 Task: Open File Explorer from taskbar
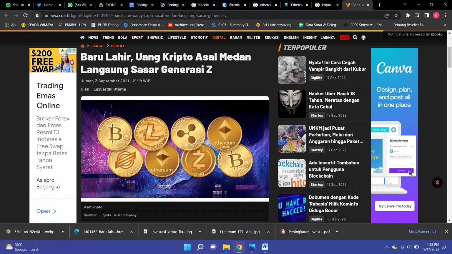(x=226, y=247)
